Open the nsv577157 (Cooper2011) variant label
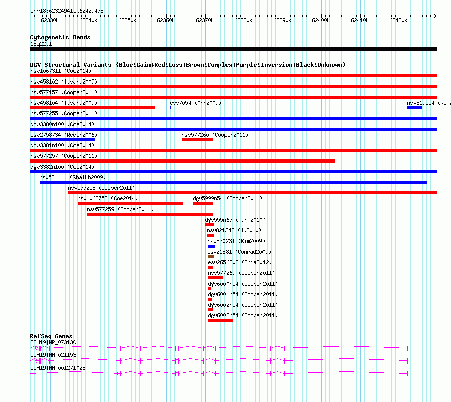Viewport: 451px width, 402px height. 64,92
